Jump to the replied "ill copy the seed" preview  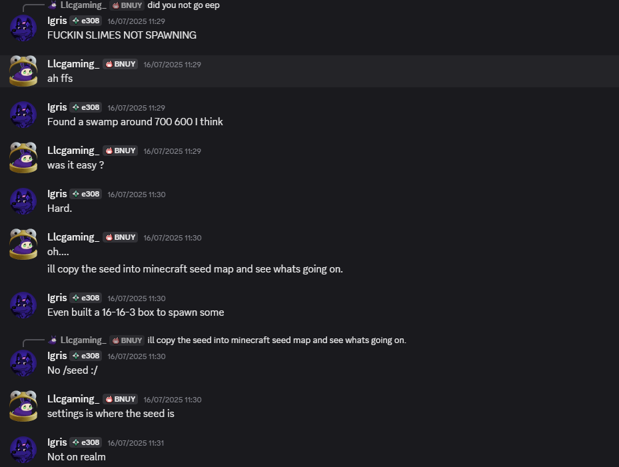277,340
